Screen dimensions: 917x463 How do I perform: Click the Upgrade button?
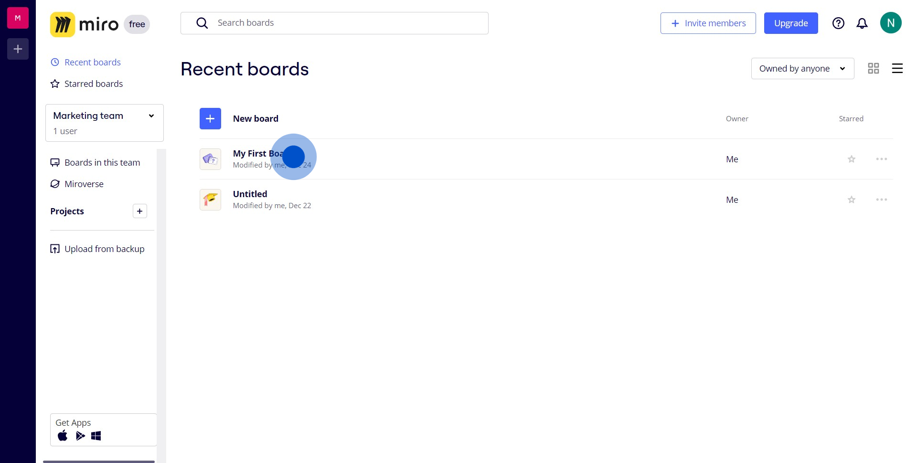[x=791, y=23]
